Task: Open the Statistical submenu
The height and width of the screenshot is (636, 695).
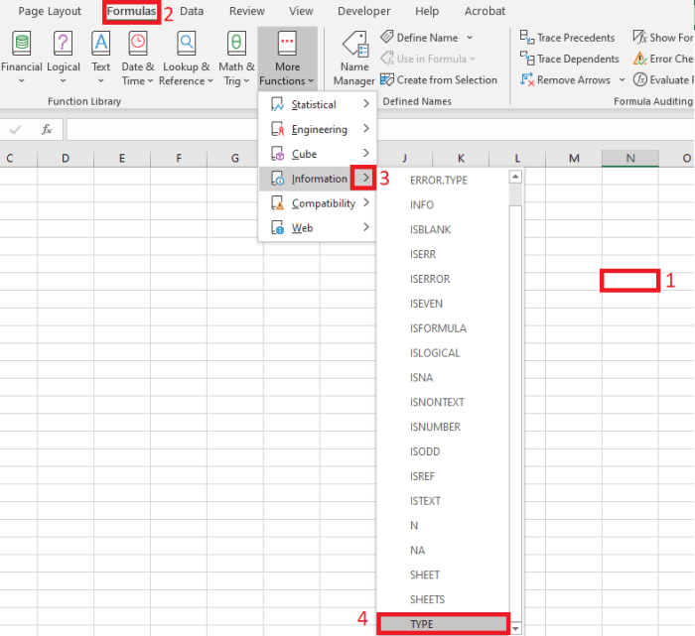Action: pos(318,104)
